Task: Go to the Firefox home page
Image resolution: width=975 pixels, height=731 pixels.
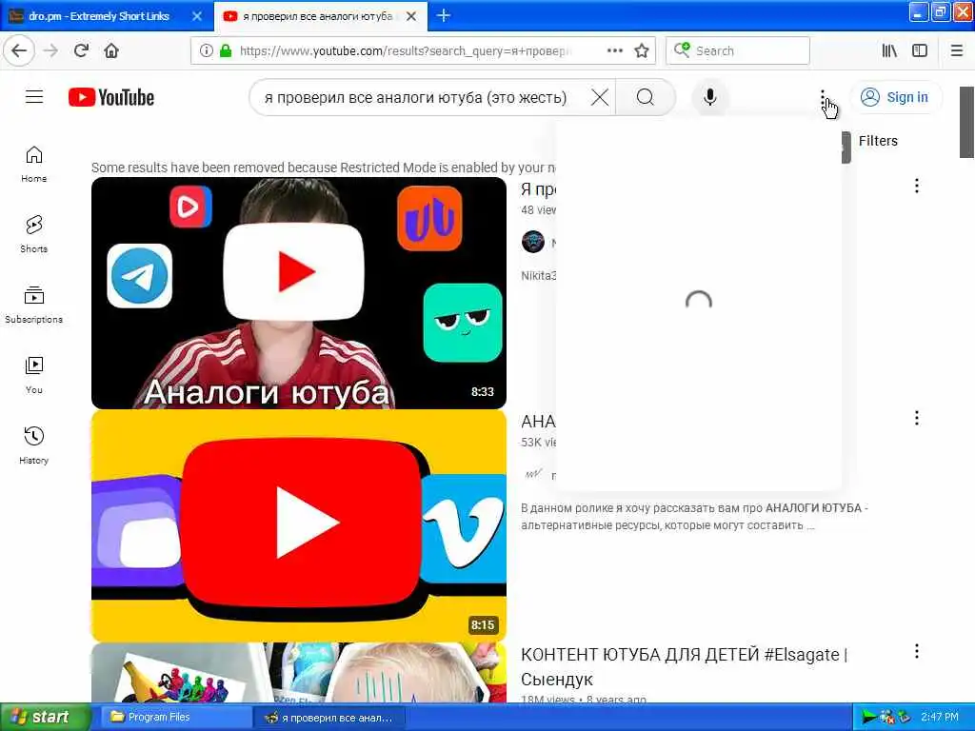Action: coord(111,51)
